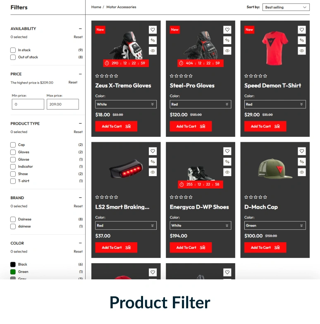Focus the Min price field
The image size is (320, 324).
coord(28,104)
